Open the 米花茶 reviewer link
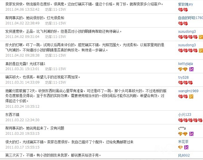The width and height of the screenshot is (203, 160). (x=183, y=142)
